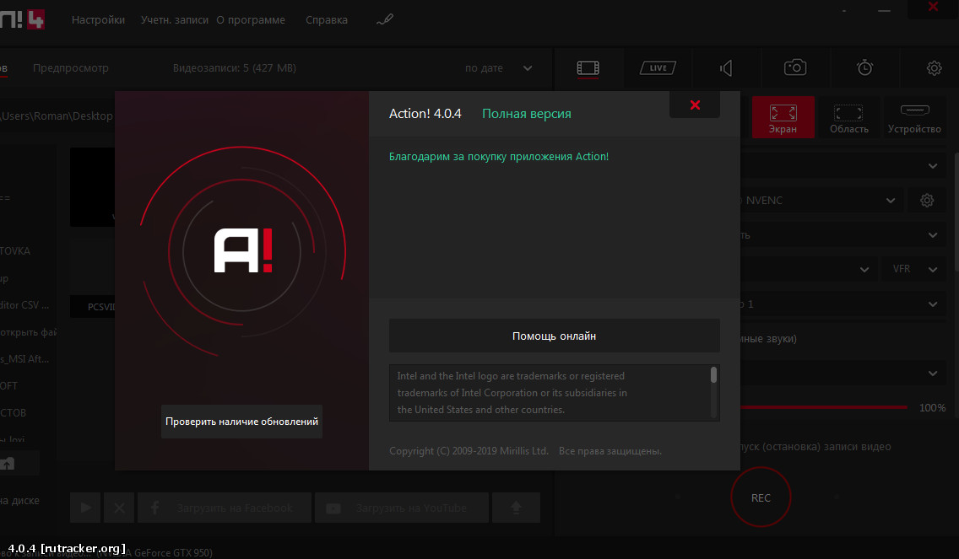This screenshot has width=959, height=559.
Task: Click the pen icon in the top menu
Action: tap(385, 20)
